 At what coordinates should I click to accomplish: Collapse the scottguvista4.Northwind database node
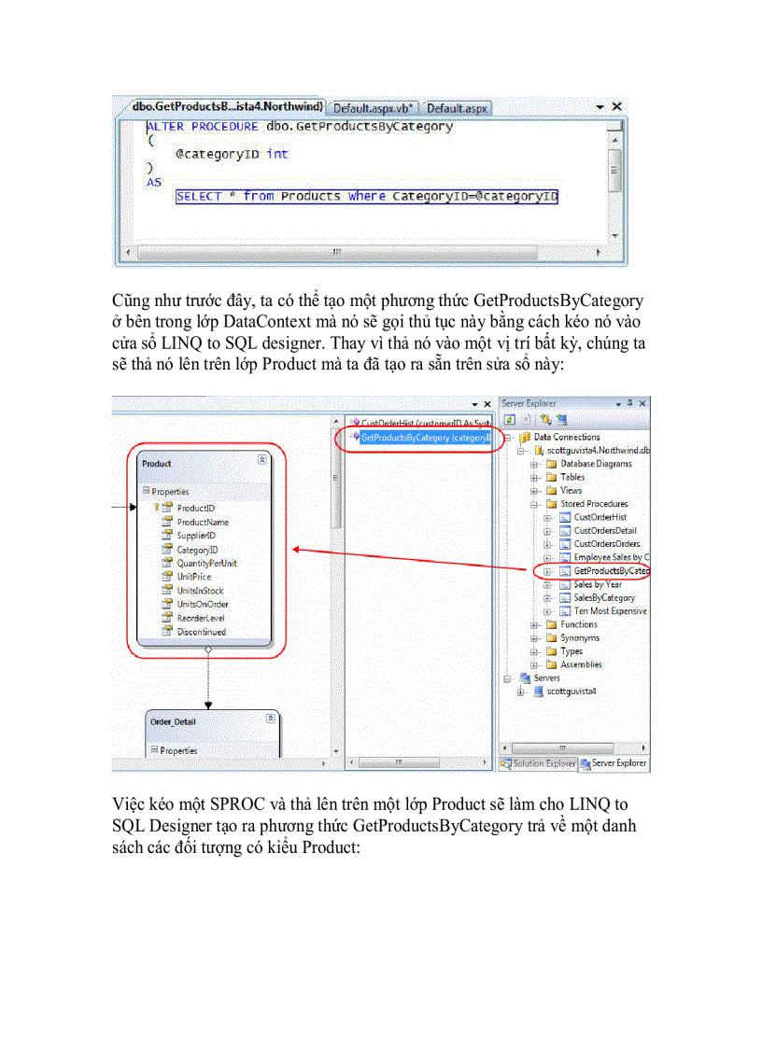[519, 451]
